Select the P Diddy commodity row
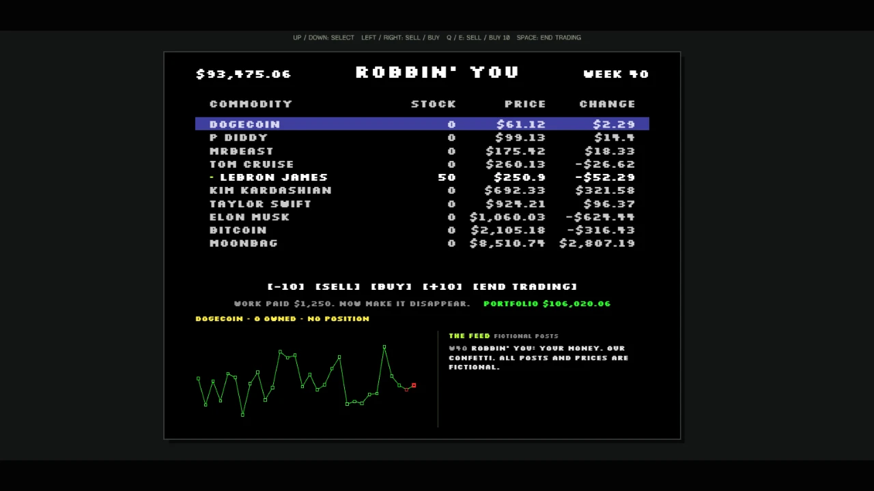 pos(422,138)
